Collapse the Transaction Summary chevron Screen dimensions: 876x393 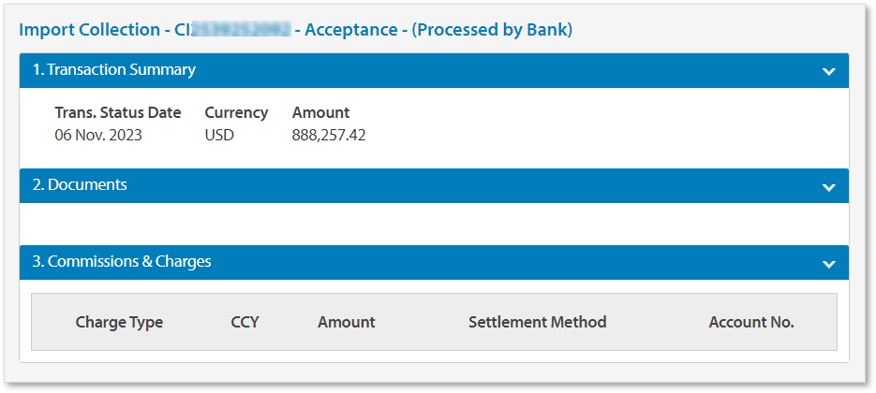pos(828,71)
